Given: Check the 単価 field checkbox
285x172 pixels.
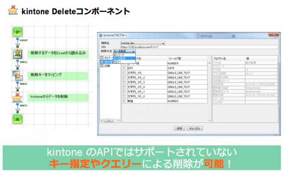Looking at the screenshot, I should (124, 101).
